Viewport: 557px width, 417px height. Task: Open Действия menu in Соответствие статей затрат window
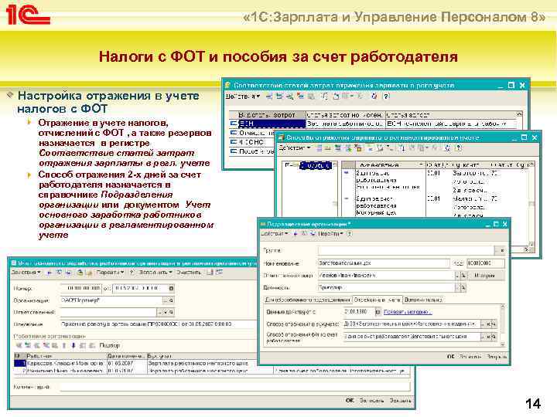(x=242, y=96)
